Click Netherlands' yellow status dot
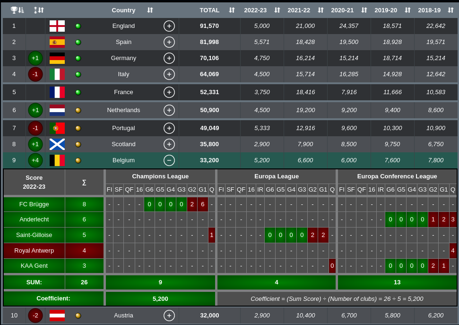 [x=78, y=111]
